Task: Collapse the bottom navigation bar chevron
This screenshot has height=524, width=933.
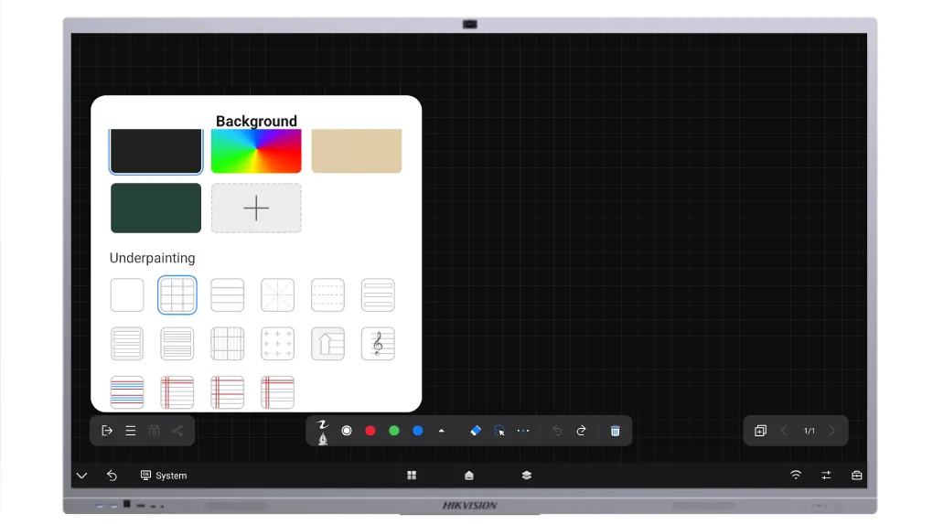Action: [x=82, y=476]
